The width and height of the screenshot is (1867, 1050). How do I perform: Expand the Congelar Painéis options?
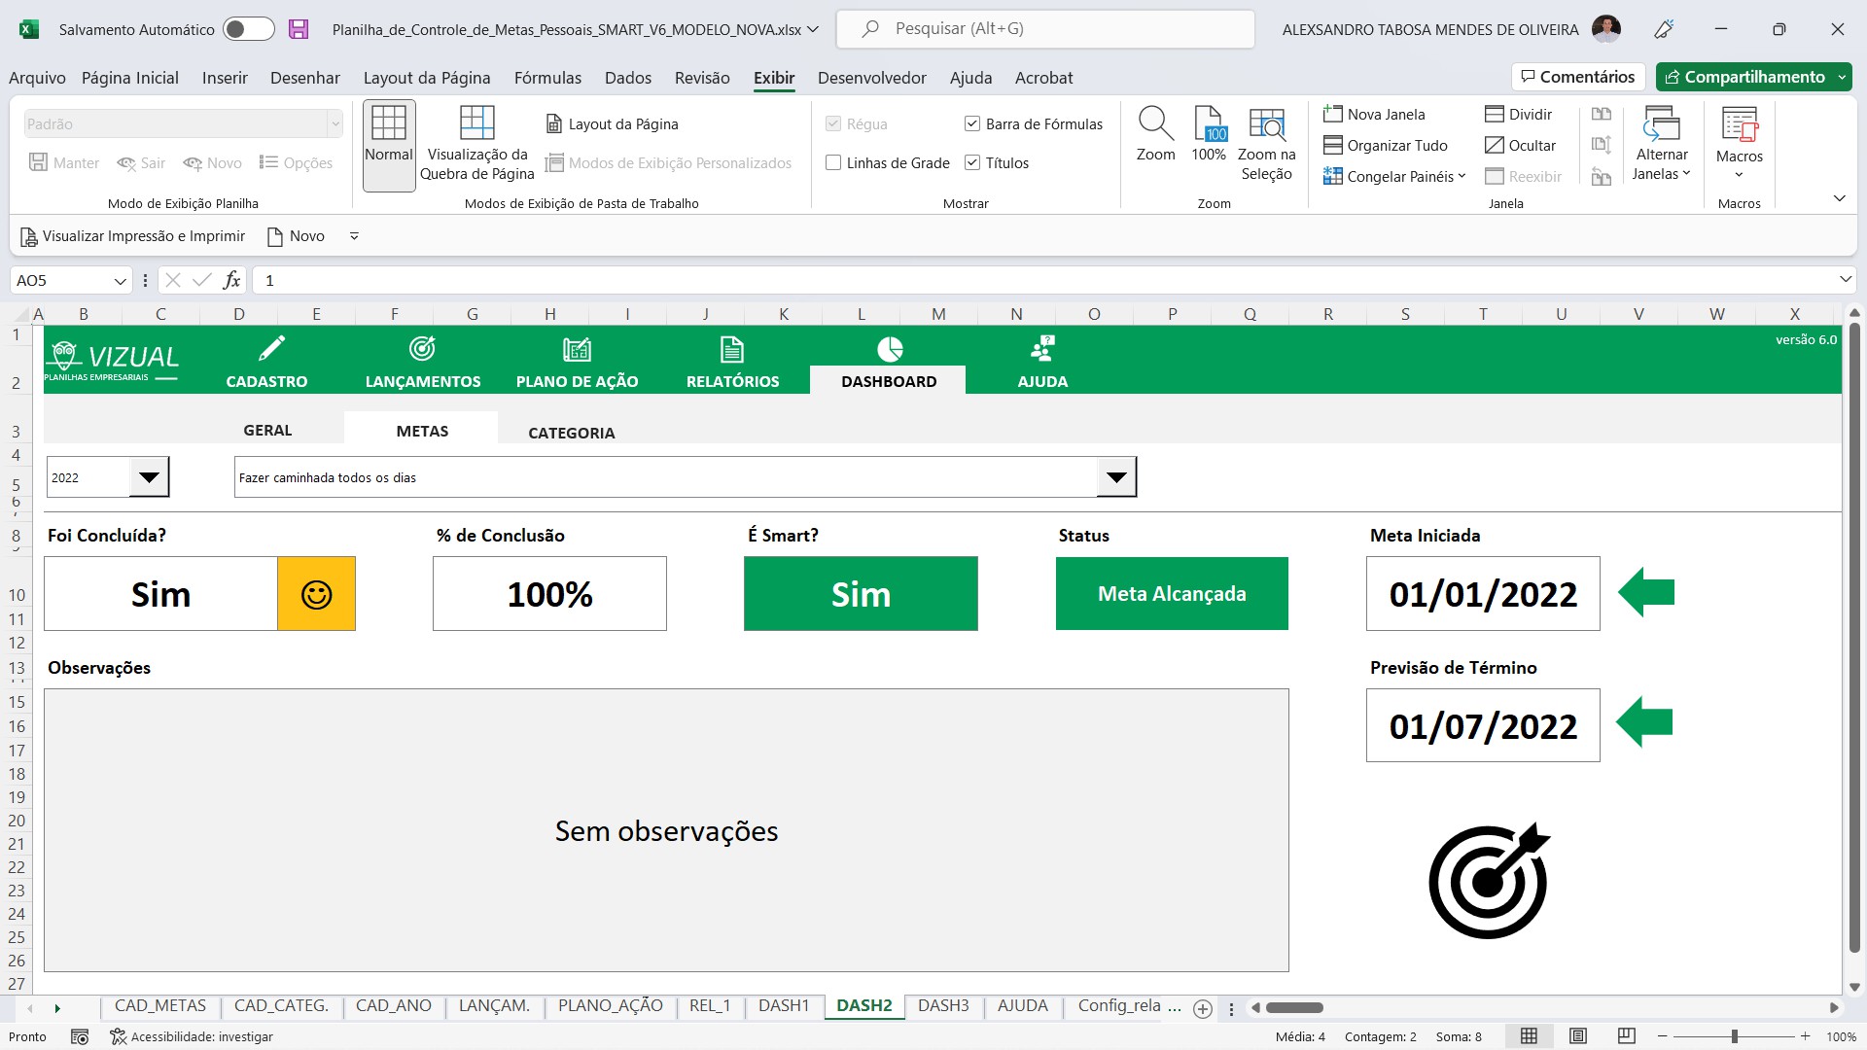[1462, 177]
